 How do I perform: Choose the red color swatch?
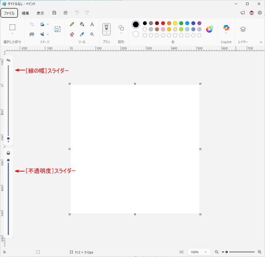click(x=163, y=23)
